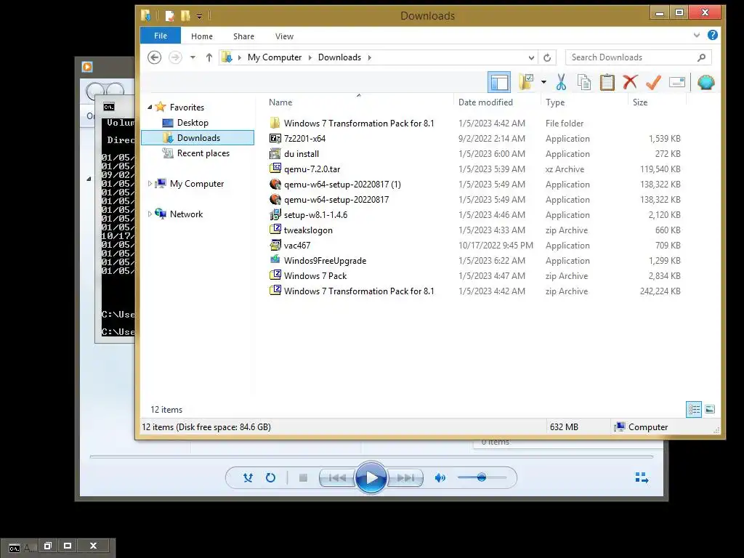
Task: Expand dropdown arrow beside folder options icon
Action: [x=543, y=82]
